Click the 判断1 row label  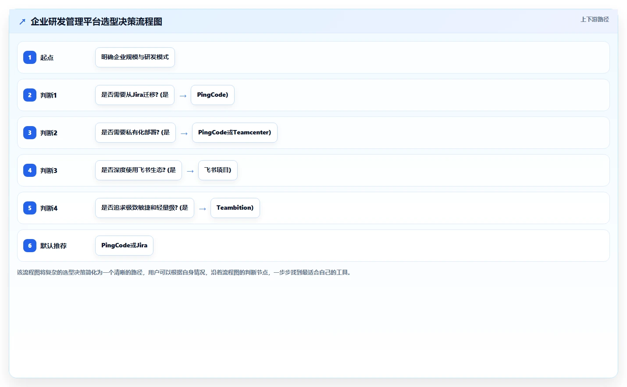[49, 95]
